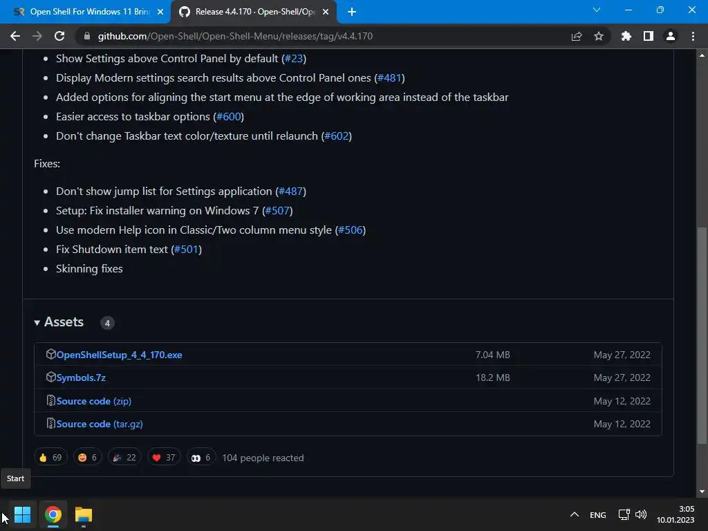Collapse the Assets section triangle
Viewport: 708px width, 531px height.
tap(37, 322)
